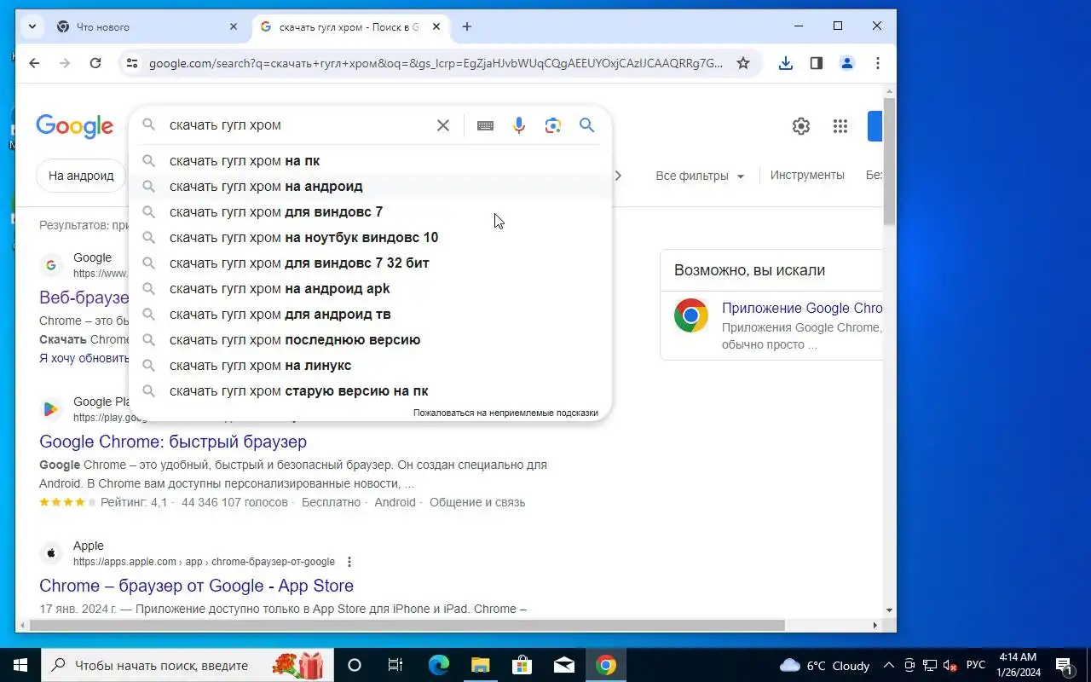View site information icon in address bar
1091x682 pixels.
[131, 63]
